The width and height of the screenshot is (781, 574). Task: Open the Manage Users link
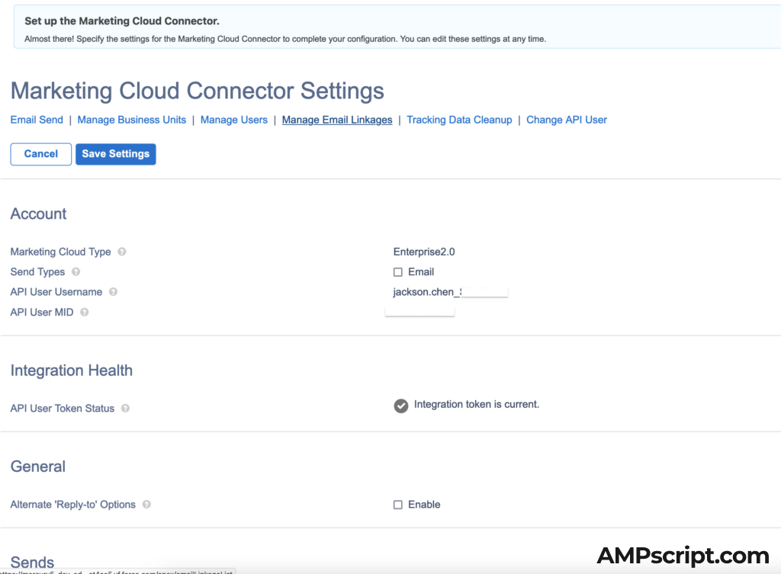tap(234, 120)
